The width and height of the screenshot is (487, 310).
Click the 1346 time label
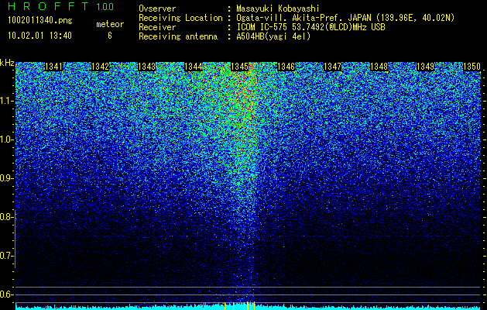point(286,67)
